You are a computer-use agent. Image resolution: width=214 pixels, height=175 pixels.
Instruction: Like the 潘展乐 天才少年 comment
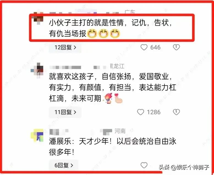(x=144, y=165)
